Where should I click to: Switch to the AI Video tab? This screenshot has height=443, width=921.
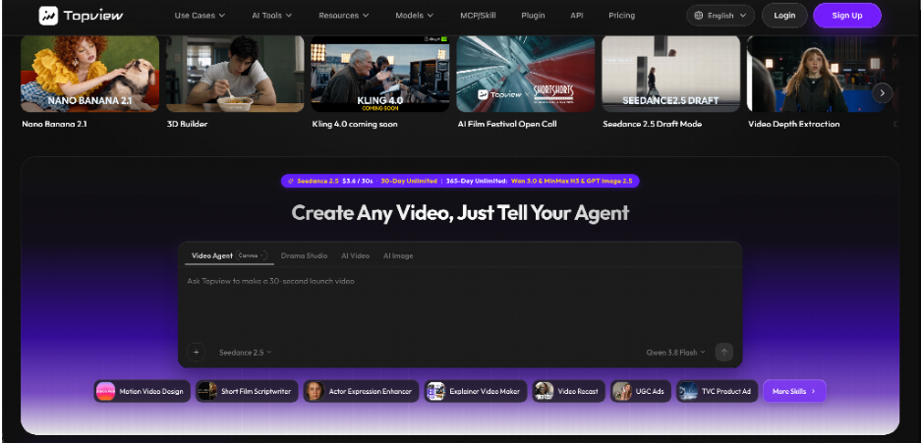pyautogui.click(x=356, y=255)
